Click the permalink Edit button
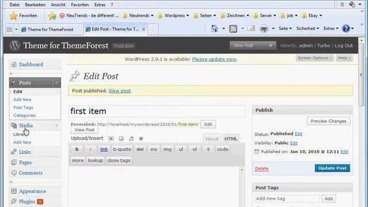The image size is (368, 207). click(x=208, y=124)
